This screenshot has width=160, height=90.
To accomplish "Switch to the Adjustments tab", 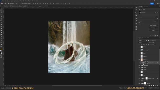I will point(146,7).
